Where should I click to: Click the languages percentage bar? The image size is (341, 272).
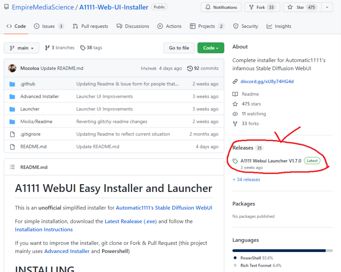[282, 251]
